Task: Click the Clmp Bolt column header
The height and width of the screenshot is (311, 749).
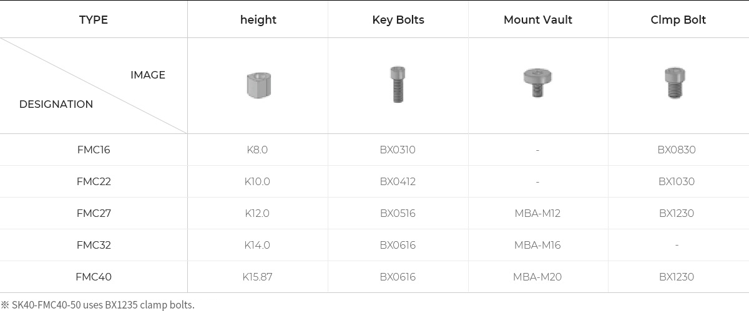Action: point(678,20)
